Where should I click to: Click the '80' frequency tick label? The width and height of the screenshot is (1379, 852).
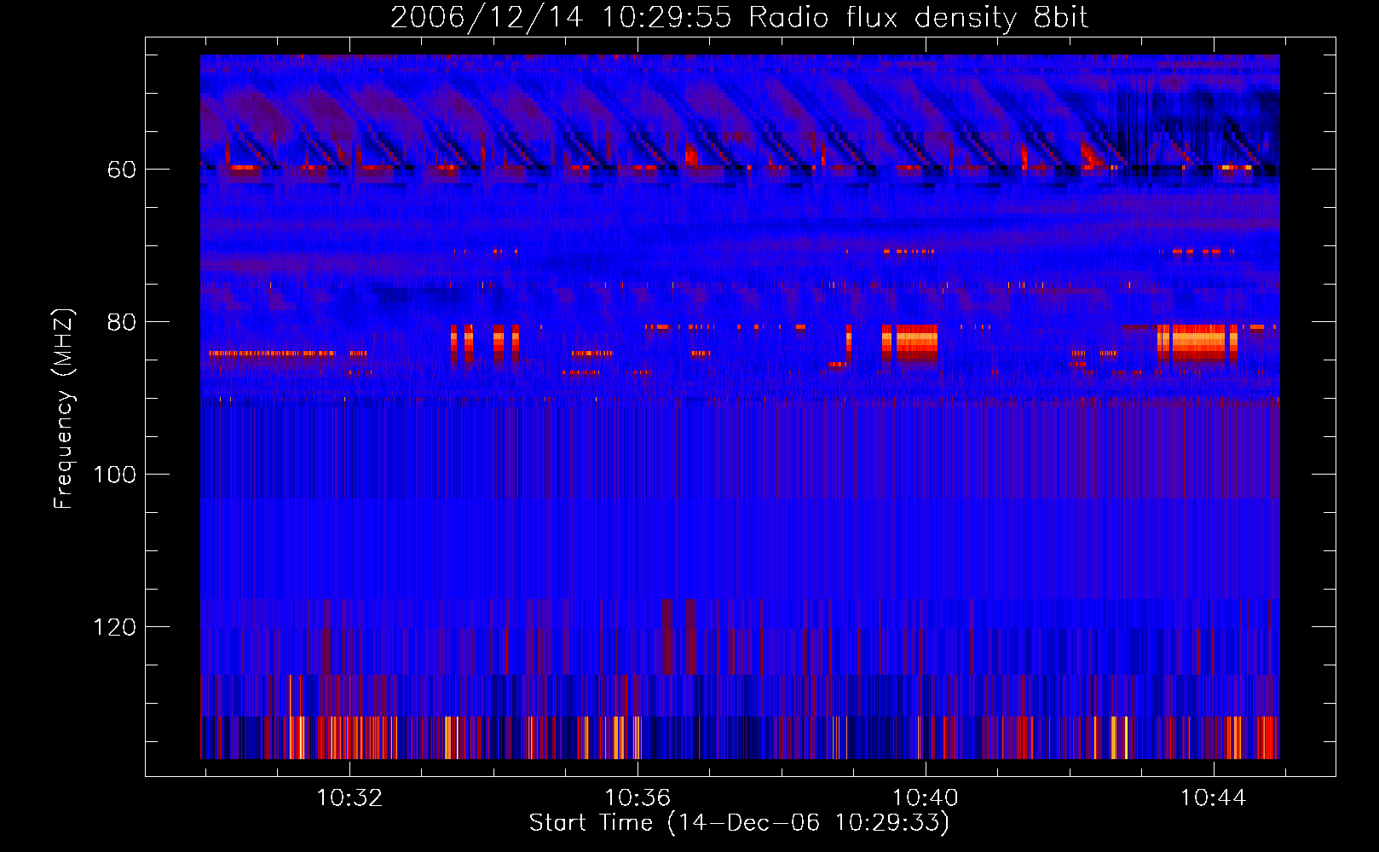coord(122,322)
